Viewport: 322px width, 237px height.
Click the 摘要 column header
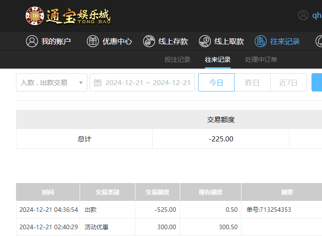287,192
